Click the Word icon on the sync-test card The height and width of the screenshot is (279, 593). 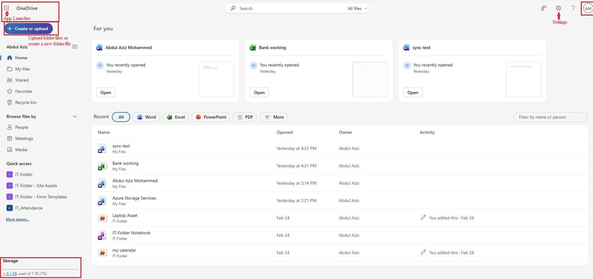click(406, 48)
